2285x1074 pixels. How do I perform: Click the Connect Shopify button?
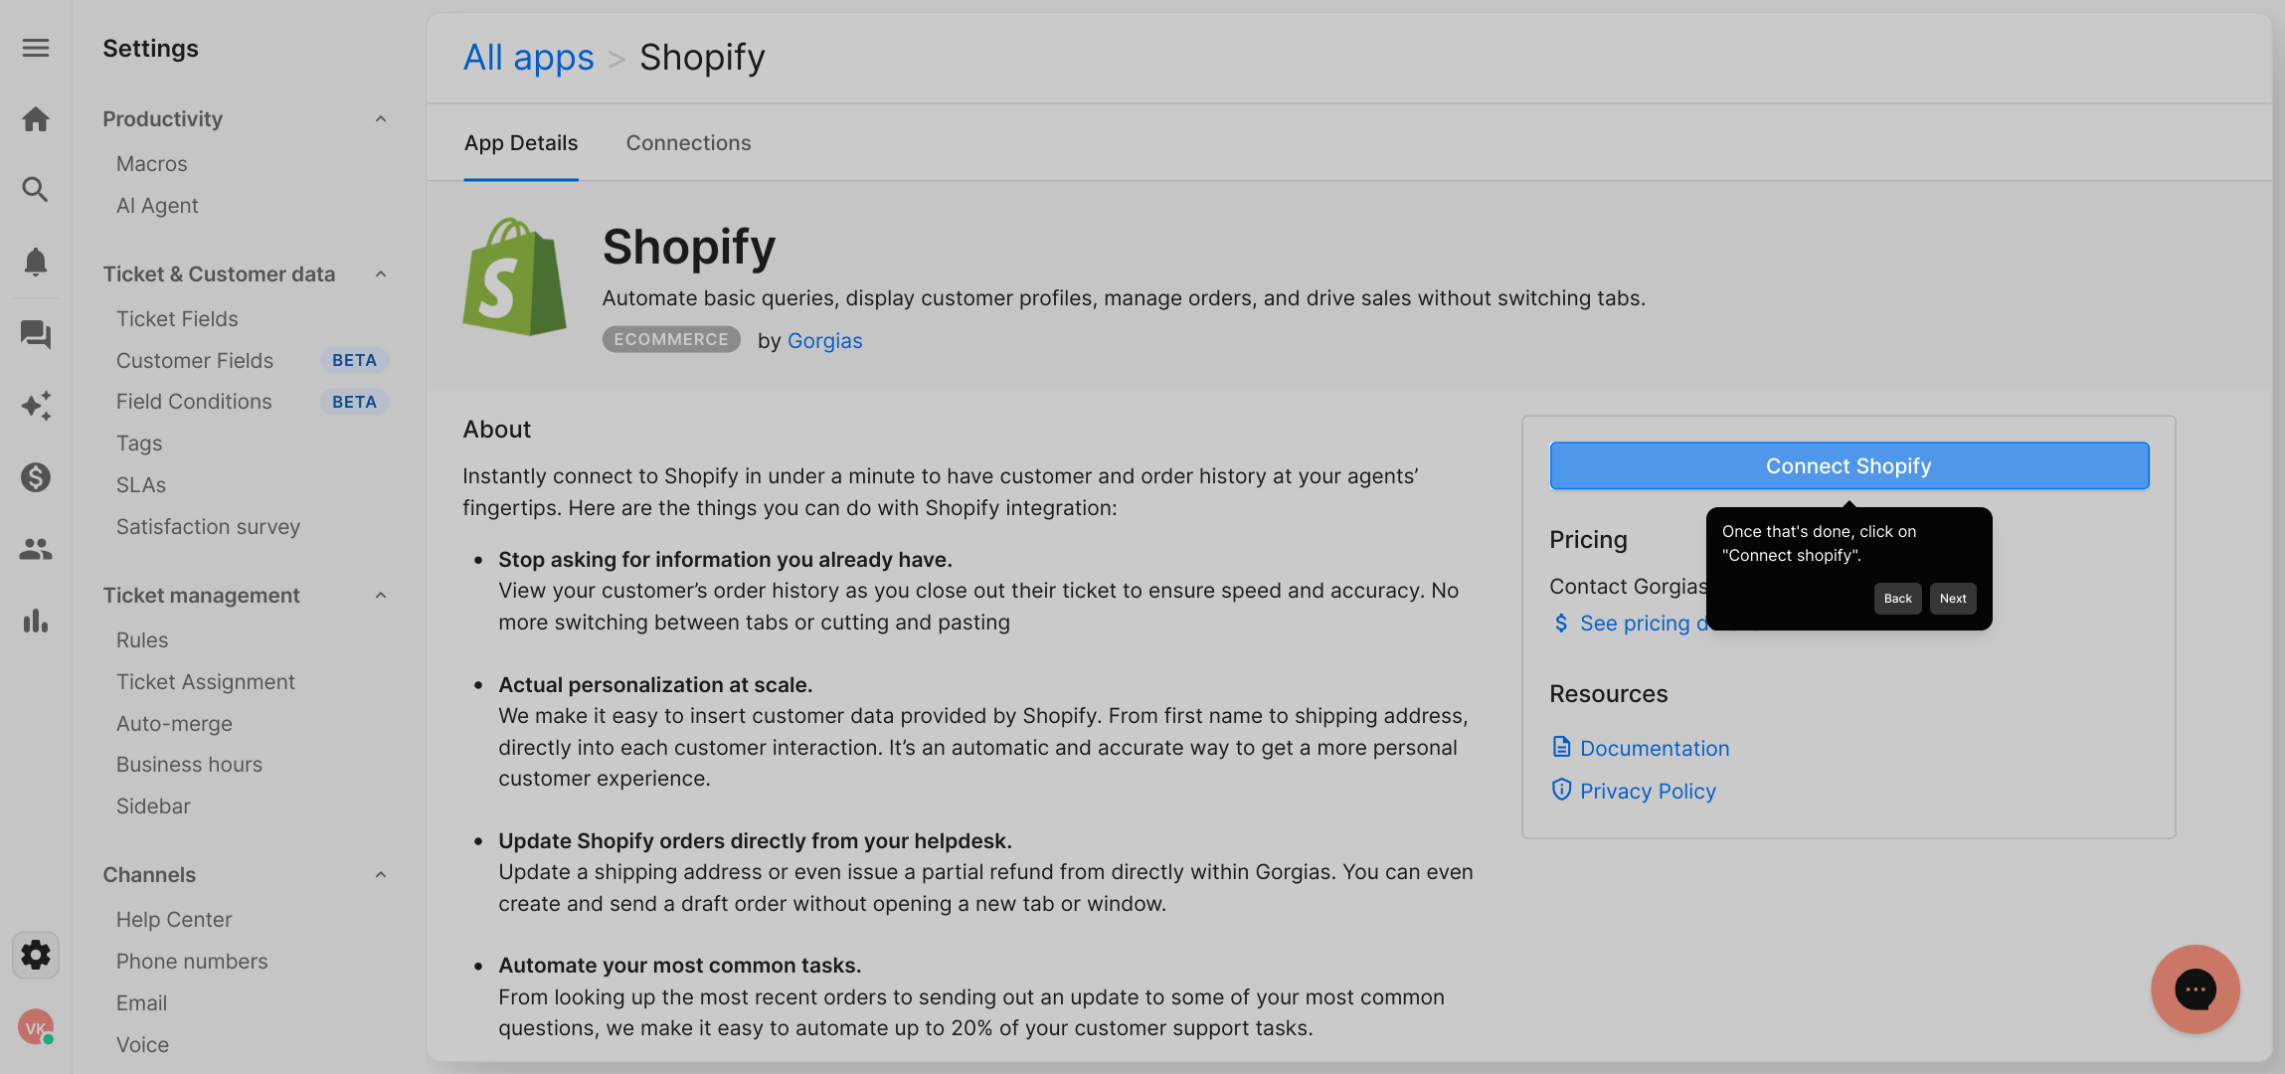(x=1848, y=465)
